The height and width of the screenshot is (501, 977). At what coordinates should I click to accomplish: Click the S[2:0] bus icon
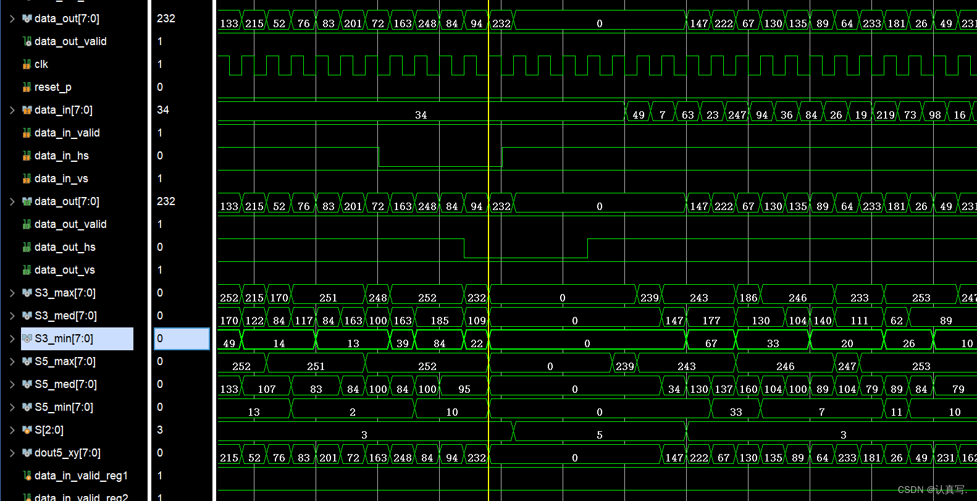click(27, 430)
